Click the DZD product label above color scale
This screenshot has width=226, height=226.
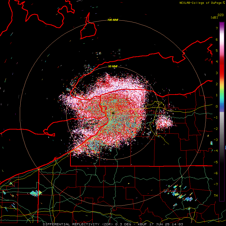(x=221, y=15)
